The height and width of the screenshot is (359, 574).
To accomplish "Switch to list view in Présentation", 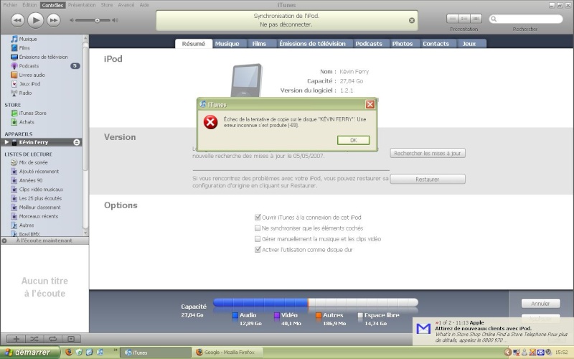I will coord(453,19).
